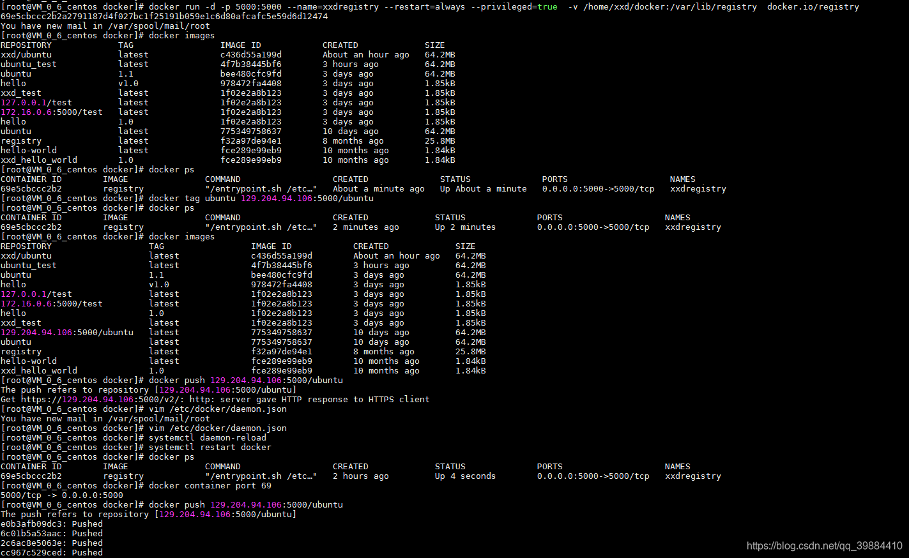Select container ID in the 'Up About a minute' row
This screenshot has height=558, width=909.
31,189
